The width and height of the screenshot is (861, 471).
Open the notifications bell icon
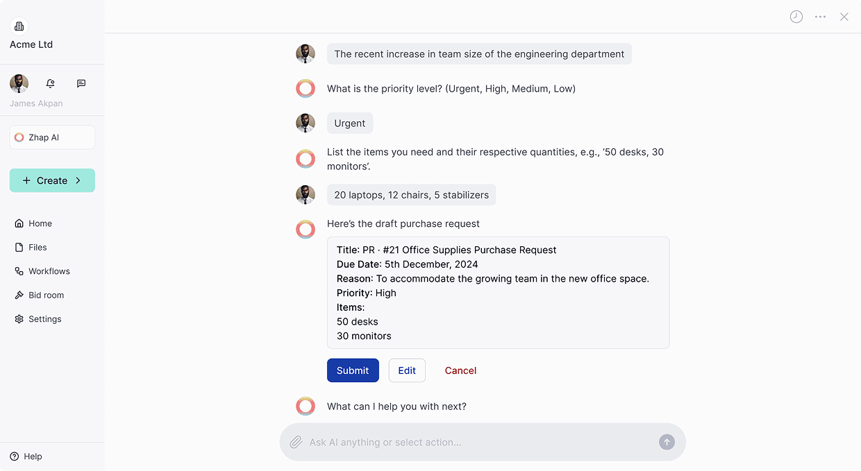pos(50,83)
